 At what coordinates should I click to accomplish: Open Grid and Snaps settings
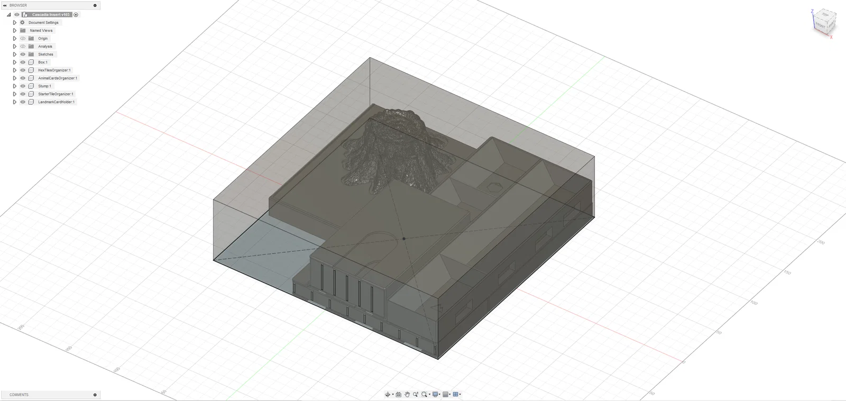tap(446, 395)
